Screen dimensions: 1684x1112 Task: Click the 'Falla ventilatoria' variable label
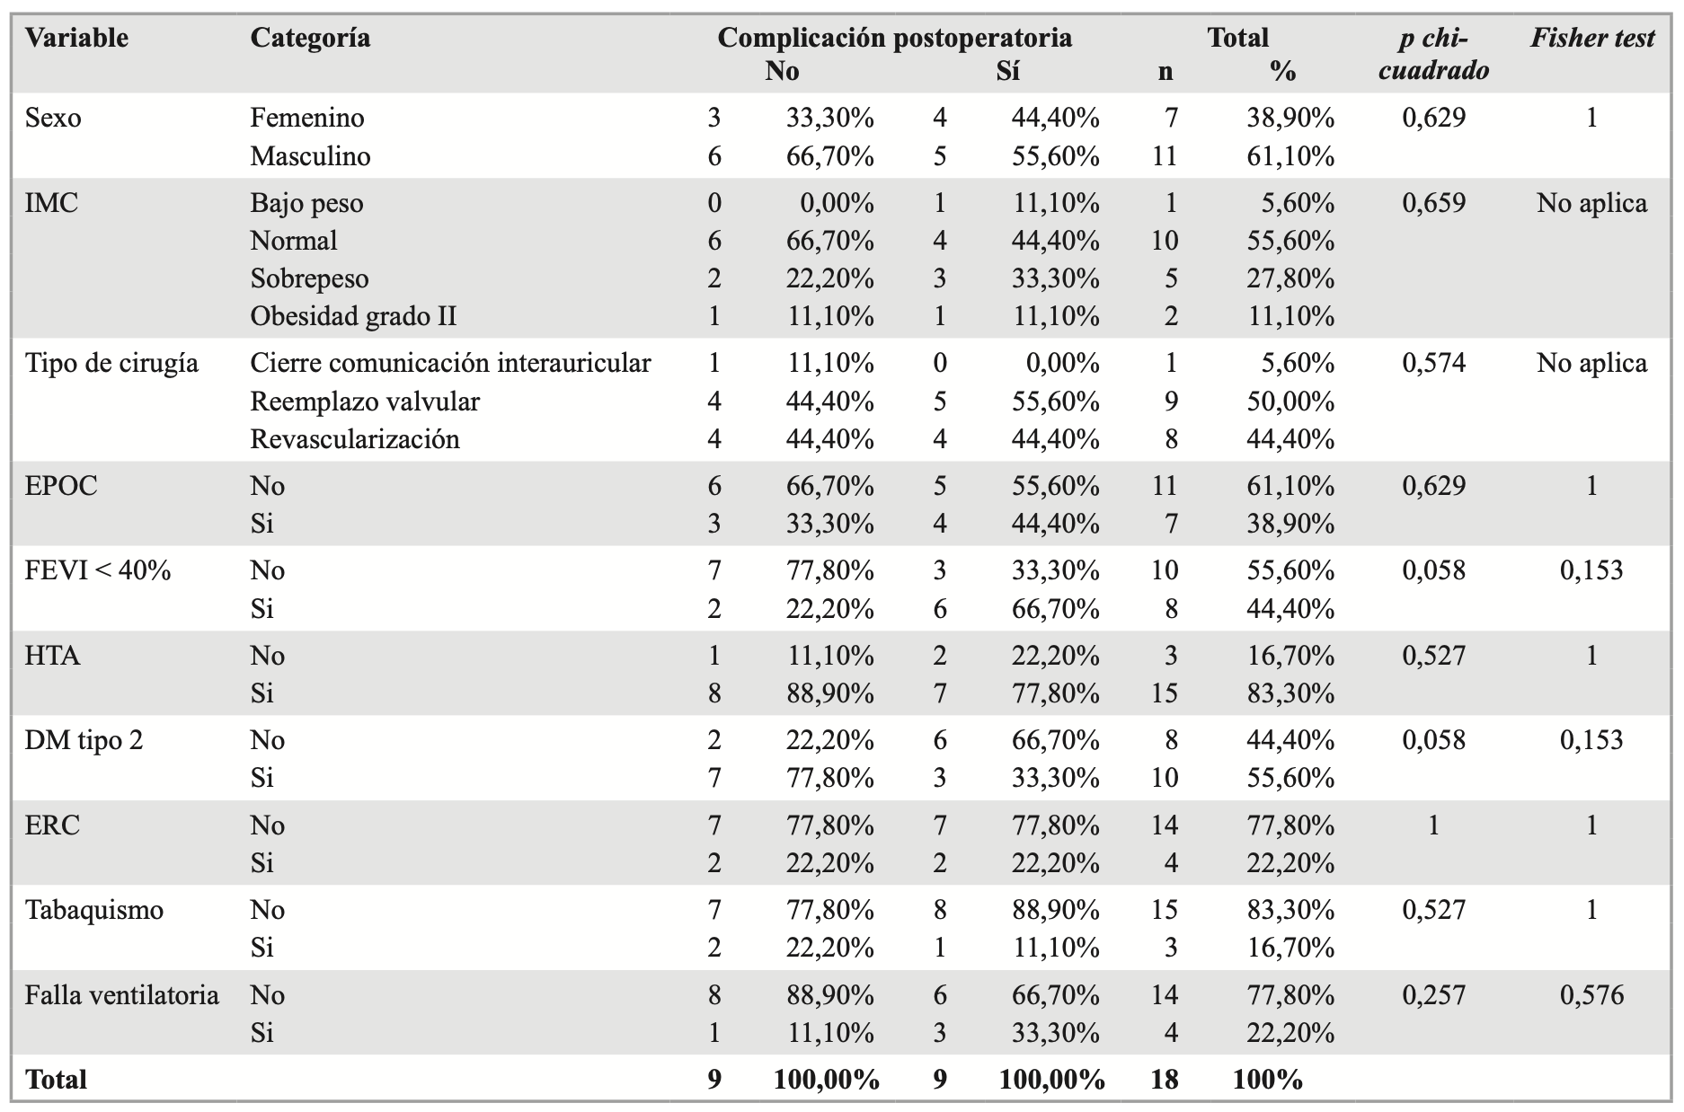[122, 995]
